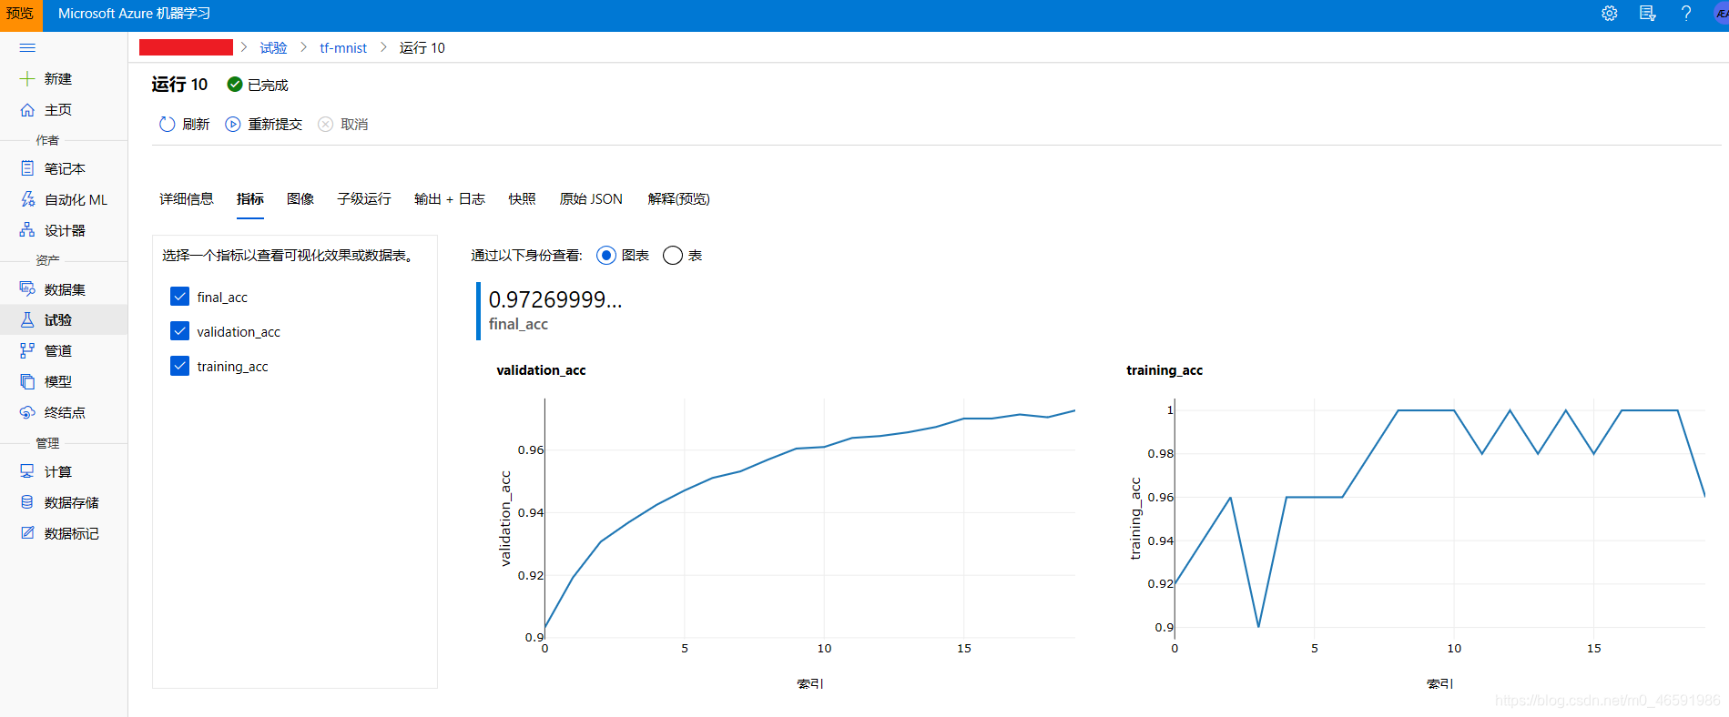Select the 图表 chart radio button

click(x=606, y=256)
